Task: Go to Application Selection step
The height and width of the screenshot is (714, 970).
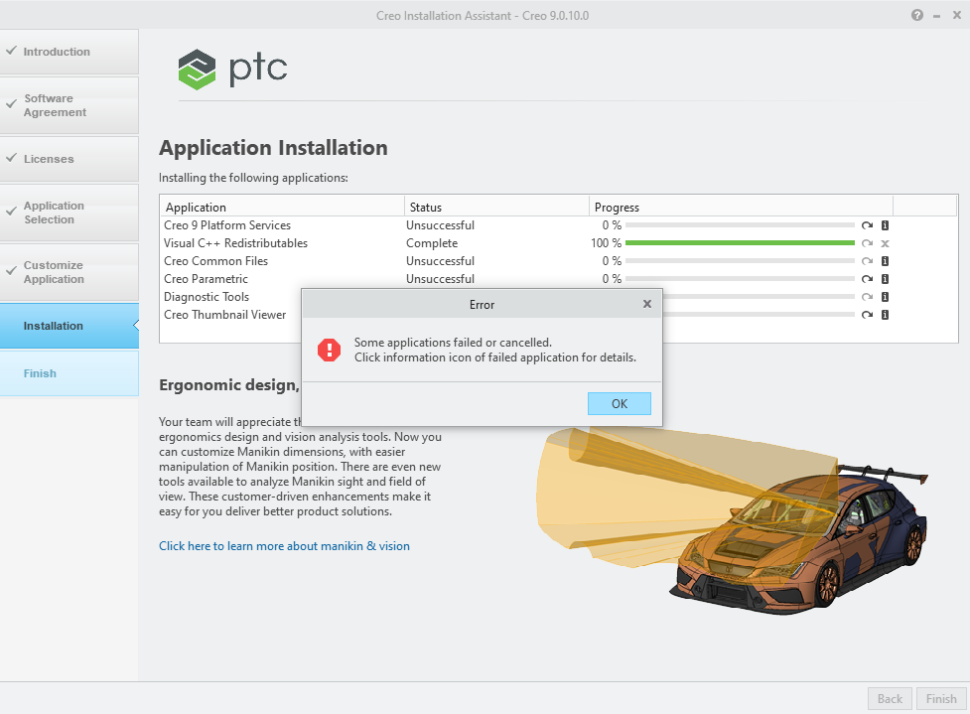Action: click(x=69, y=213)
